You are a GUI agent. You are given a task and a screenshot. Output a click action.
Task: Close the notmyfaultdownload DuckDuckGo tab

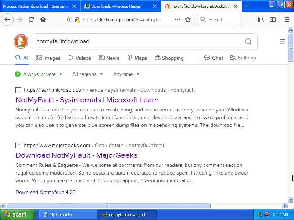[x=236, y=6]
